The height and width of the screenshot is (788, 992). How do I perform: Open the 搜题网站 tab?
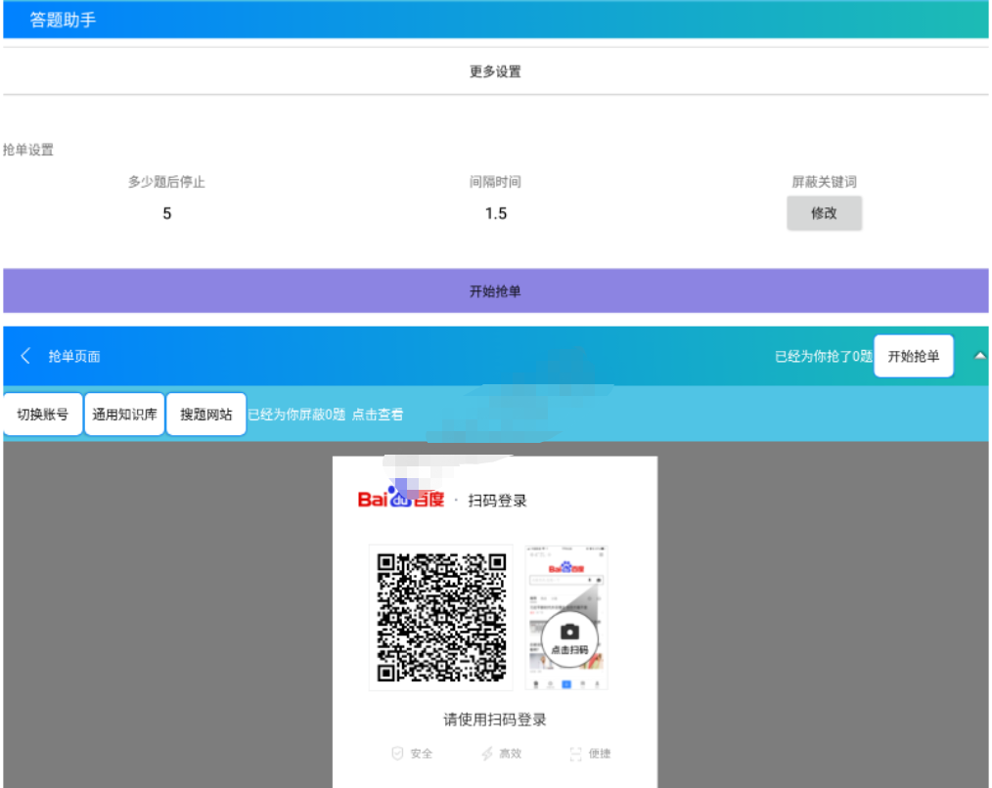point(205,415)
